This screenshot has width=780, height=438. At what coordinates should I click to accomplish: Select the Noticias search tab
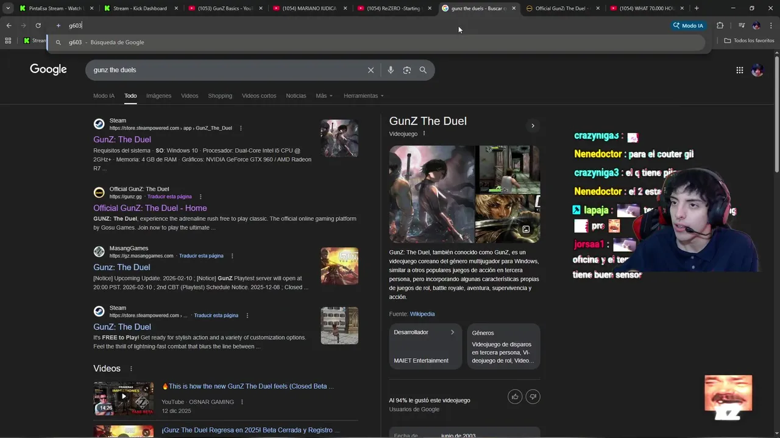(296, 96)
